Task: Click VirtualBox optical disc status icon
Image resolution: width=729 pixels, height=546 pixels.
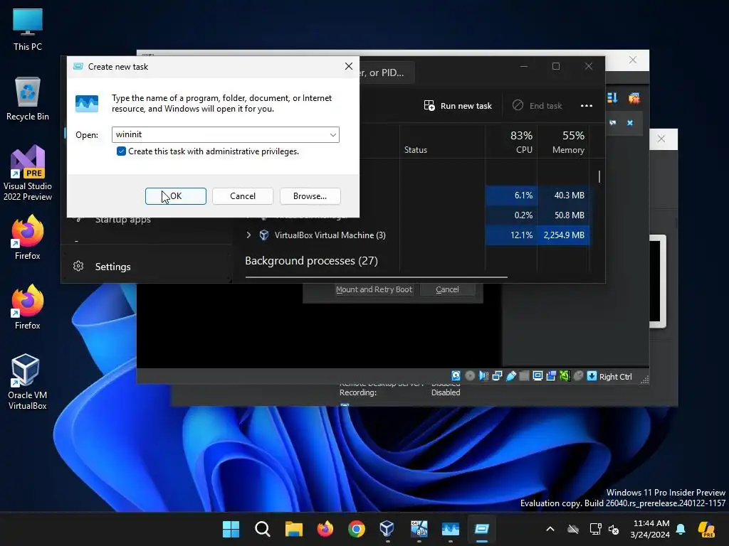Action: click(470, 375)
